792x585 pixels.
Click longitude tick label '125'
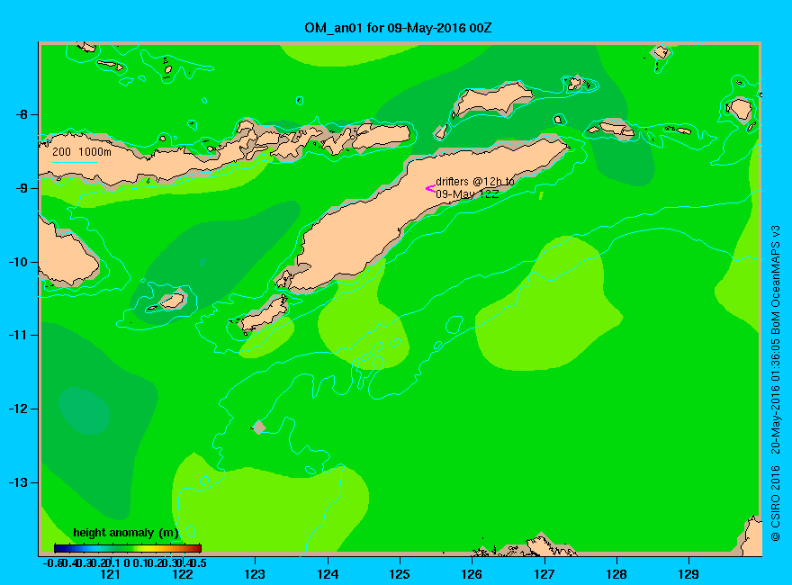pos(400,574)
